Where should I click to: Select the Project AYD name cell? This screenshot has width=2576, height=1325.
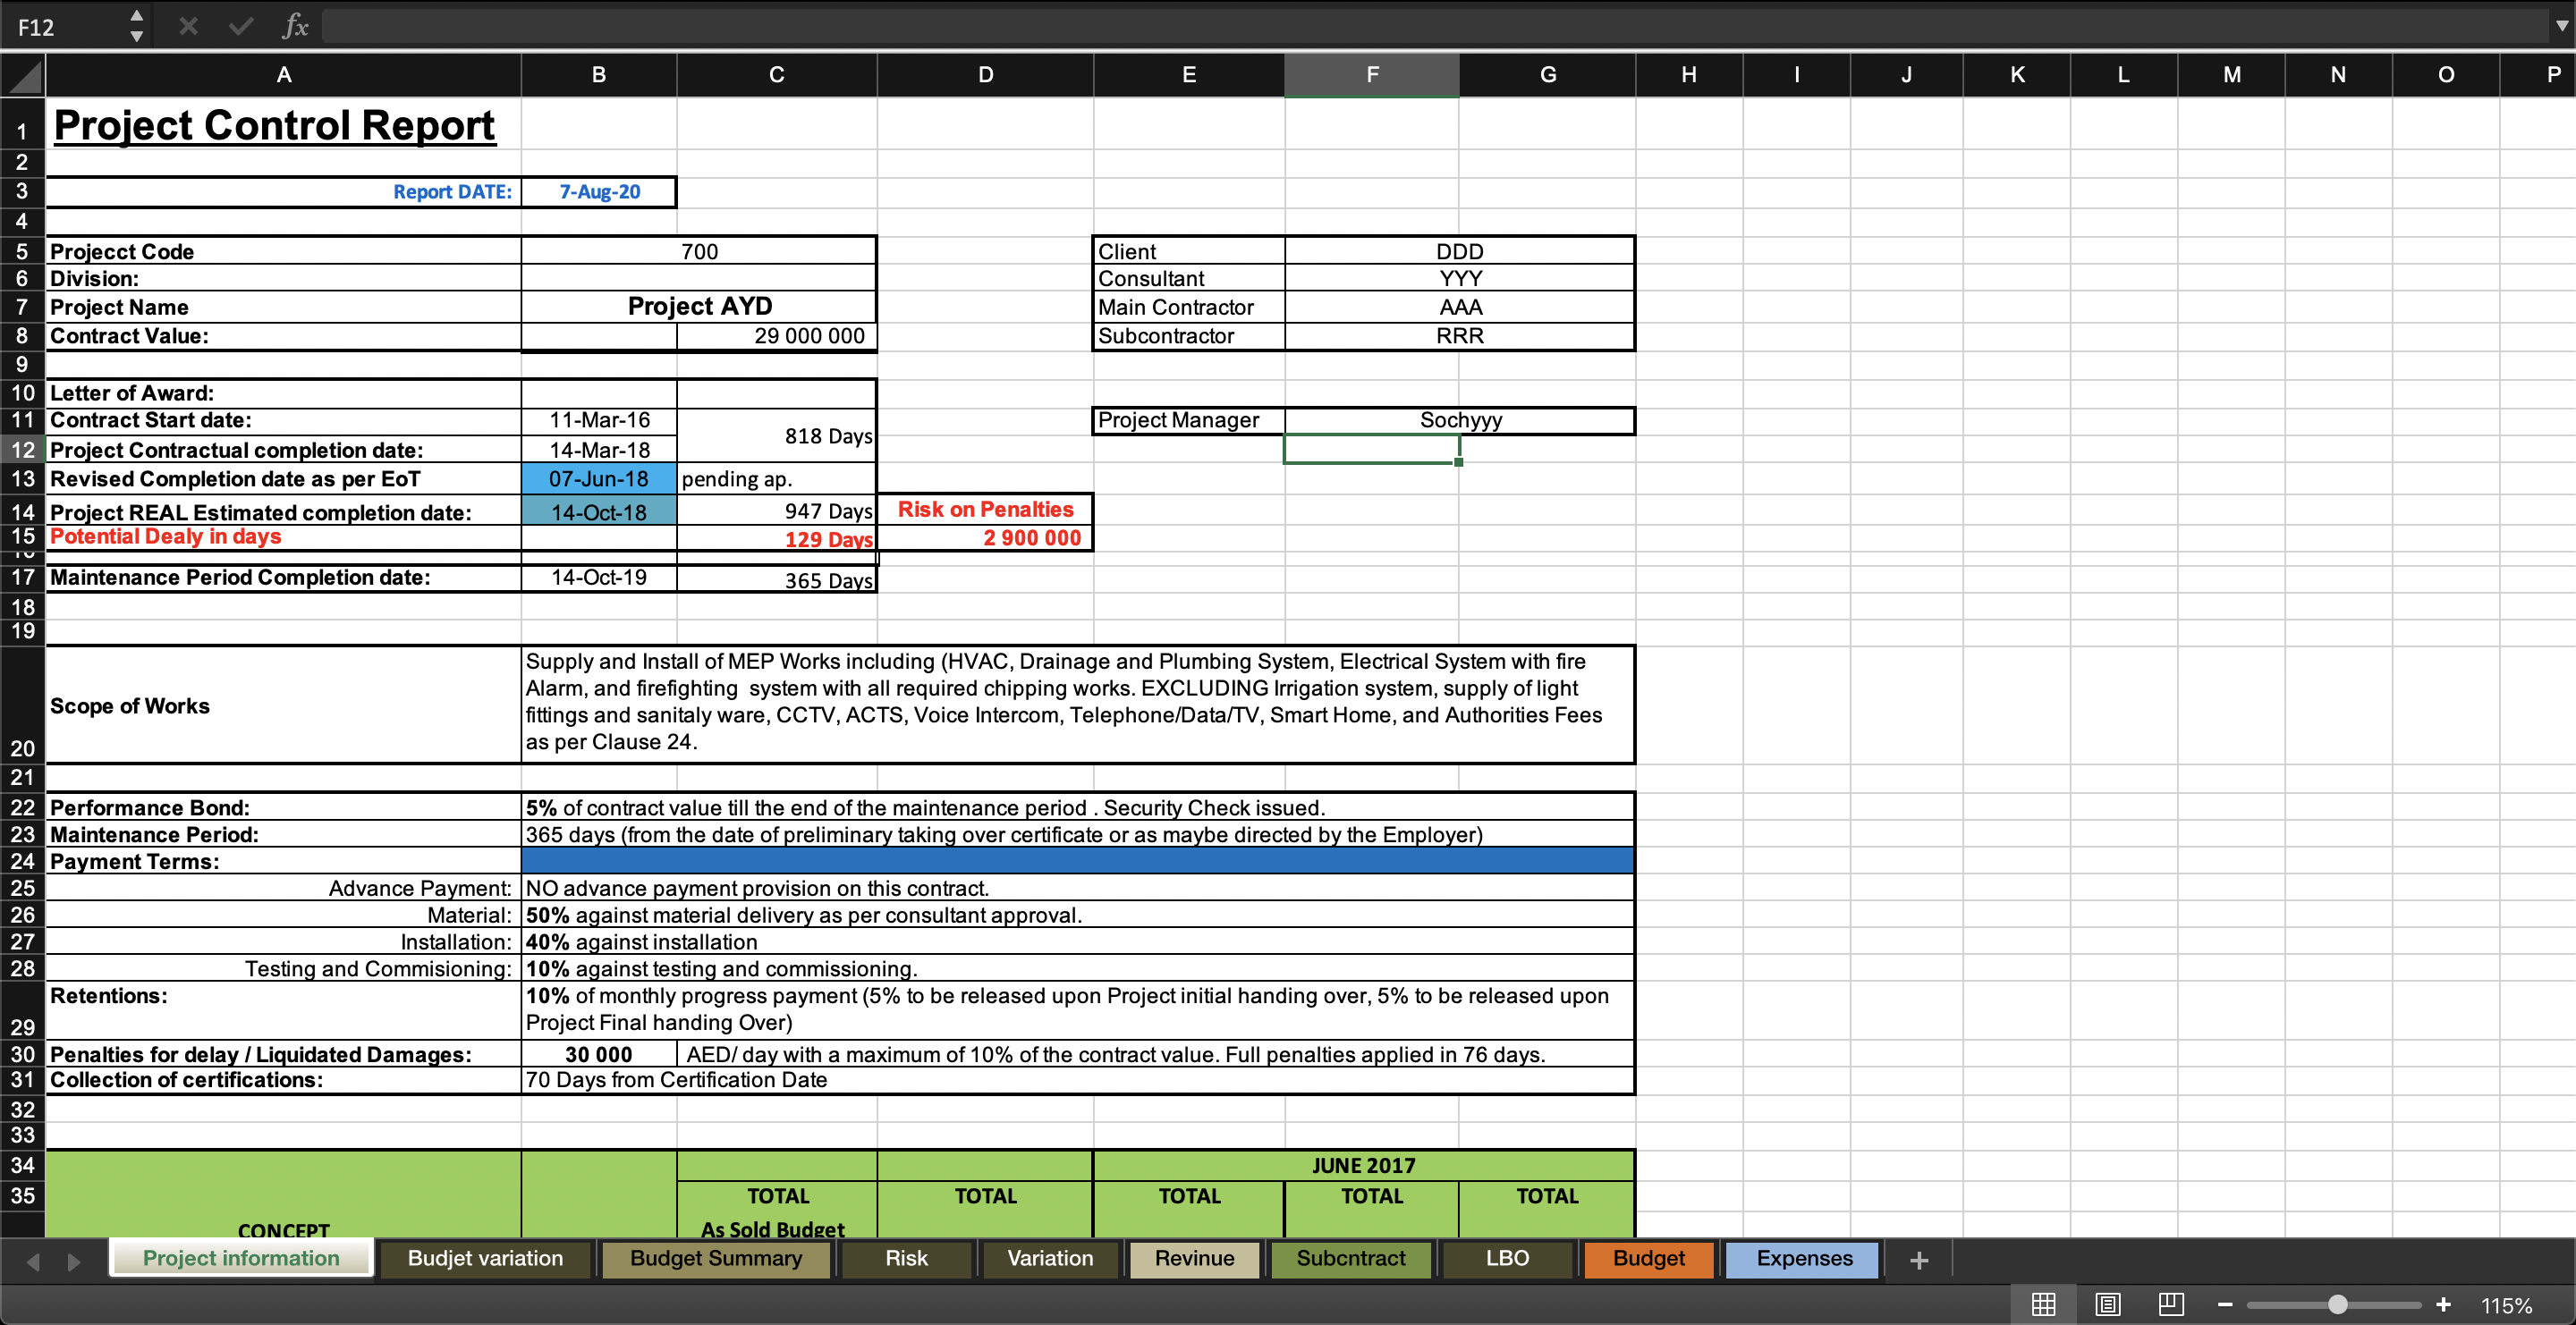click(x=699, y=306)
